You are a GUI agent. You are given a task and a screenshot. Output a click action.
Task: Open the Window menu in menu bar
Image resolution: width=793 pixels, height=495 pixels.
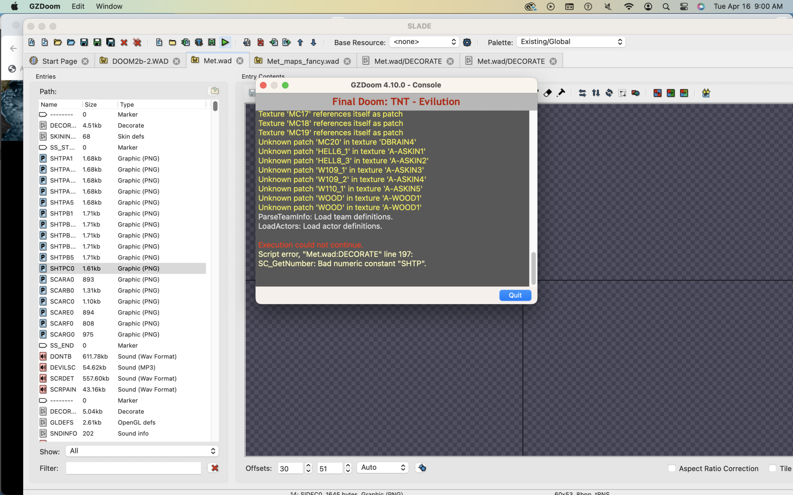tap(109, 6)
